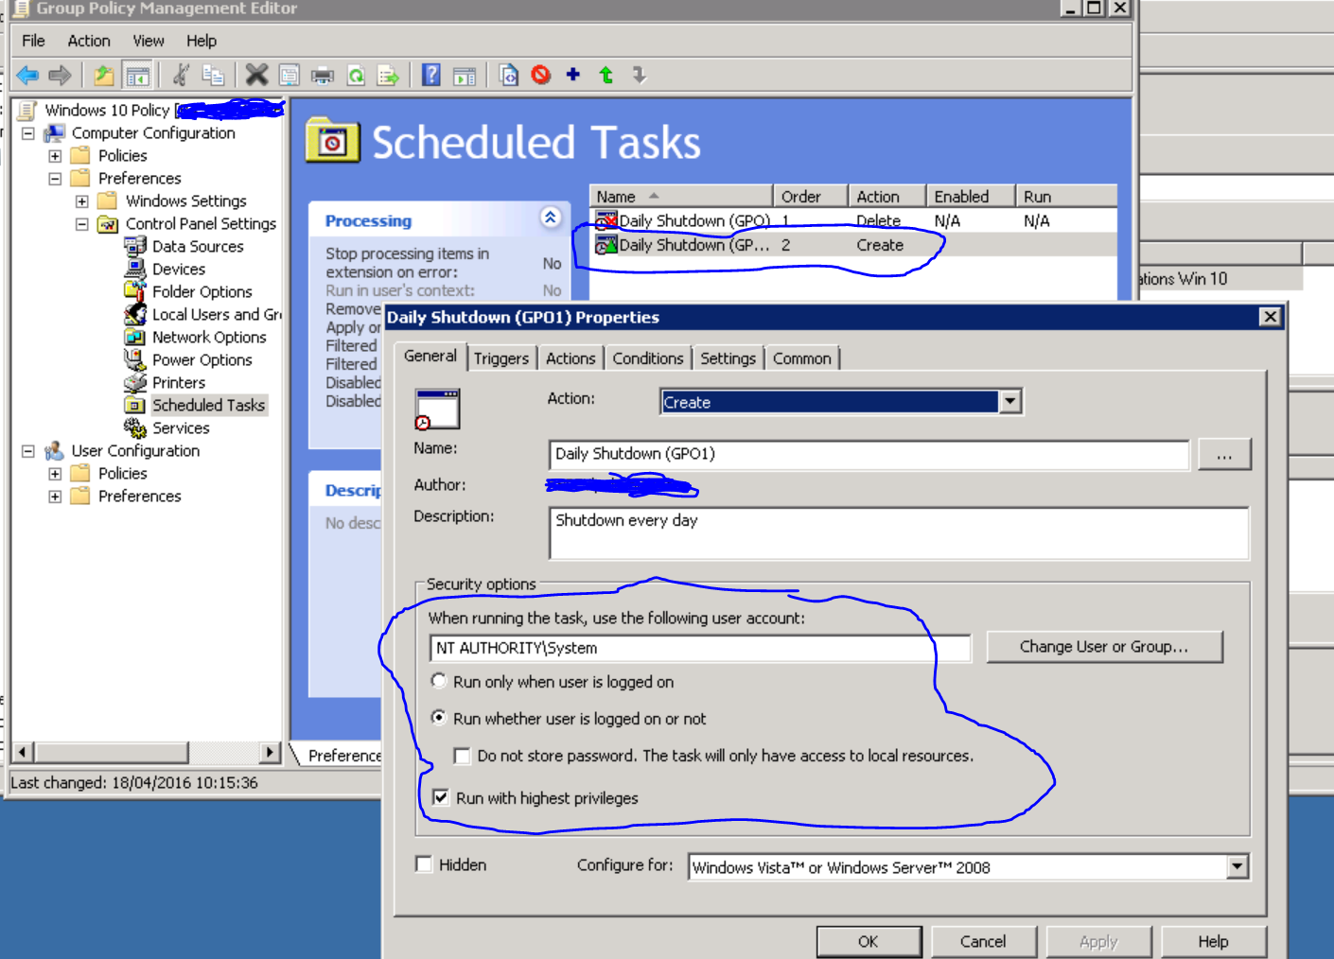Uncheck 'Run with highest privileges'
The image size is (1334, 959).
[440, 797]
